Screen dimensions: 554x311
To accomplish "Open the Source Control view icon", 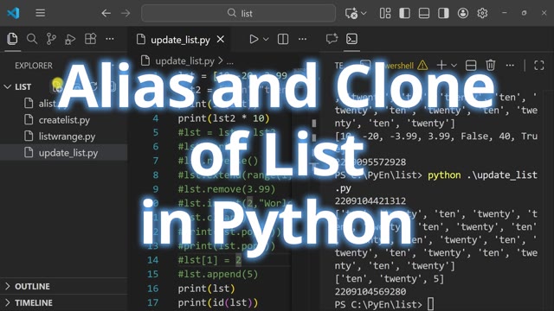I will (51, 39).
